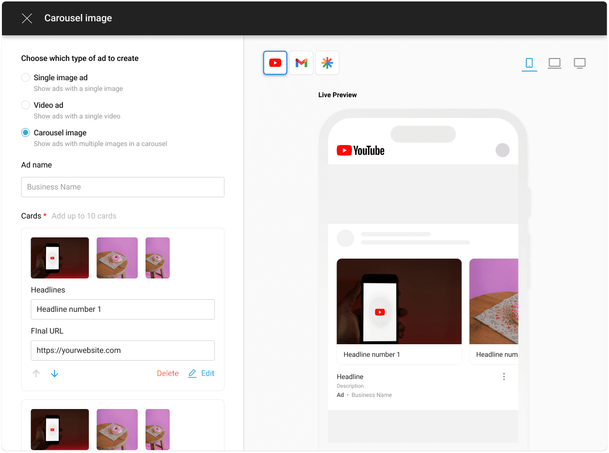Move first card down arrow
The height and width of the screenshot is (453, 609).
pos(55,373)
